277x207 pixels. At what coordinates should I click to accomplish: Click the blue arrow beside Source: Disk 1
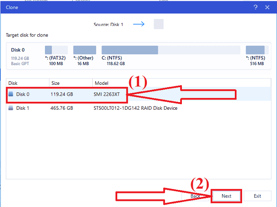[x=138, y=24]
